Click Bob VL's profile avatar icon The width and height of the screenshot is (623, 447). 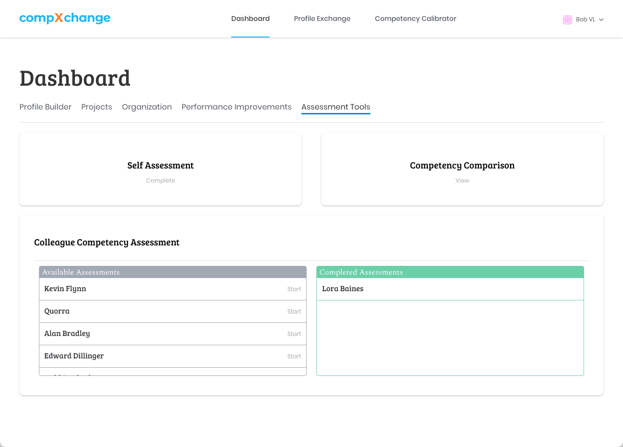click(568, 19)
